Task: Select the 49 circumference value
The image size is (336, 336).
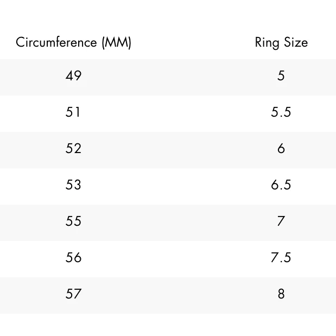Action: point(73,75)
